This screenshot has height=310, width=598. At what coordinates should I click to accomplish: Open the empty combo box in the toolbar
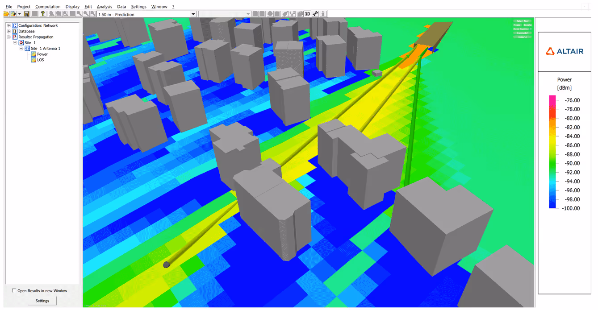tap(224, 14)
